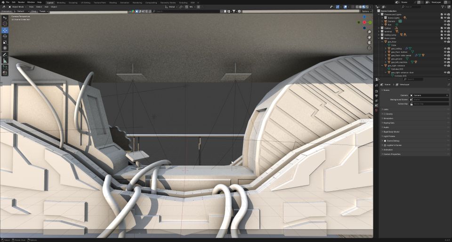Pick the Annotate pencil tool
The width and height of the screenshot is (452, 242).
coord(5,55)
